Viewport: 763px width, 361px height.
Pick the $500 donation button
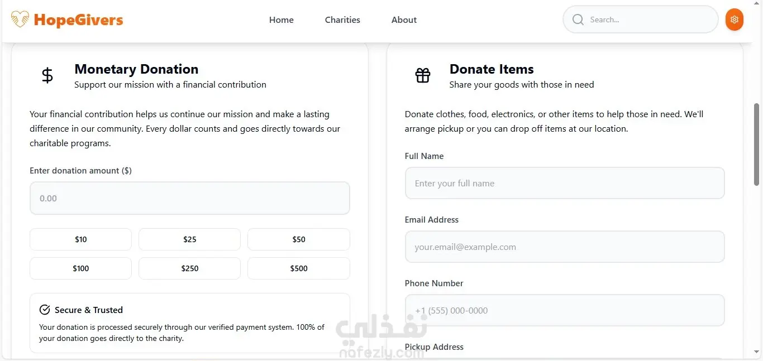(x=298, y=268)
